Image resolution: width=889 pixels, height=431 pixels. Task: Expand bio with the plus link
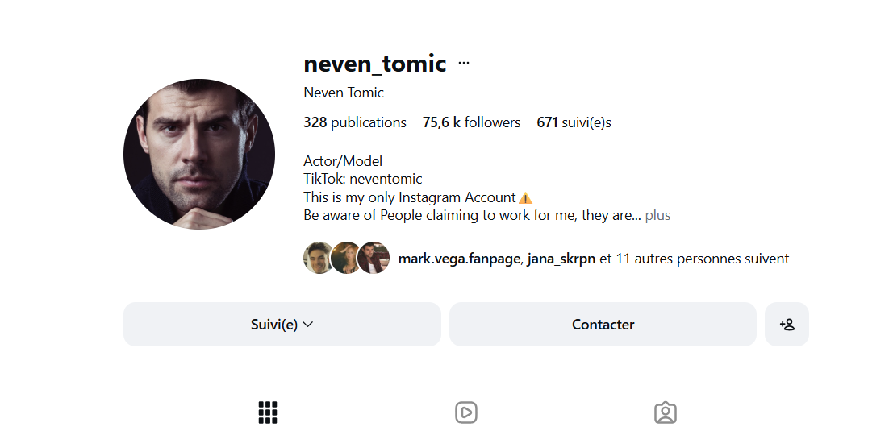657,215
